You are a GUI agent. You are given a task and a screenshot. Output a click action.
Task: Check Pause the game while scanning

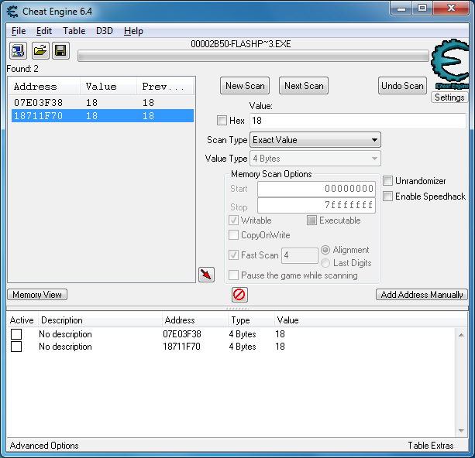(x=233, y=275)
